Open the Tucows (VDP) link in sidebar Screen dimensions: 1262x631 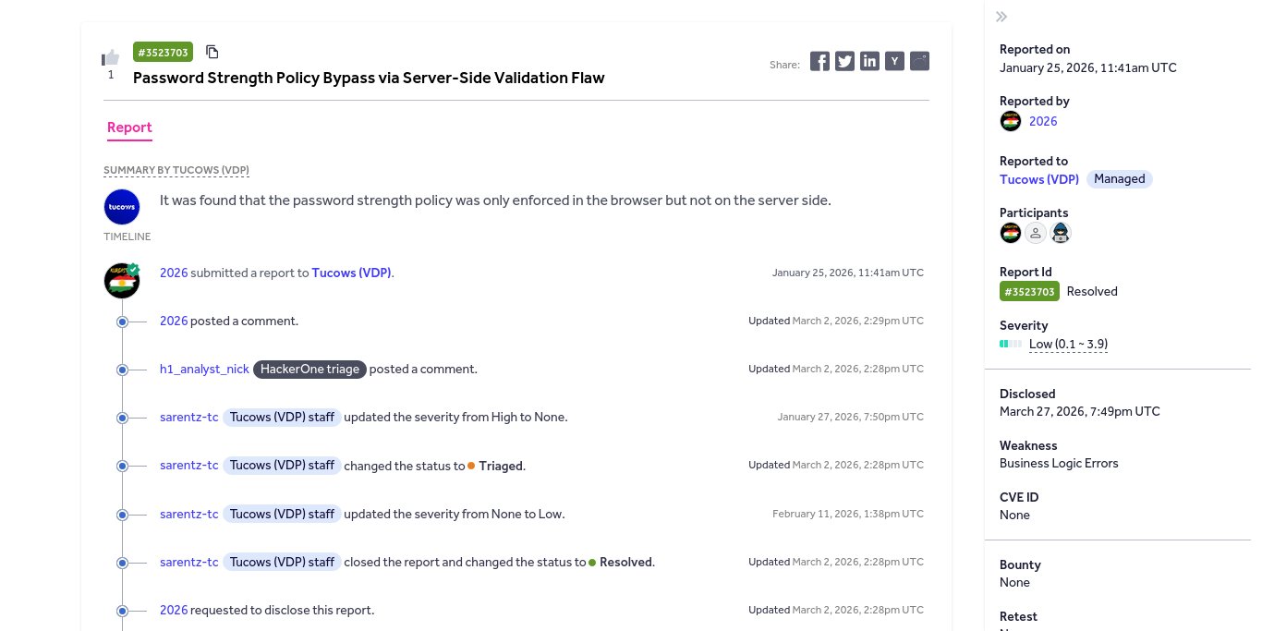pos(1039,179)
